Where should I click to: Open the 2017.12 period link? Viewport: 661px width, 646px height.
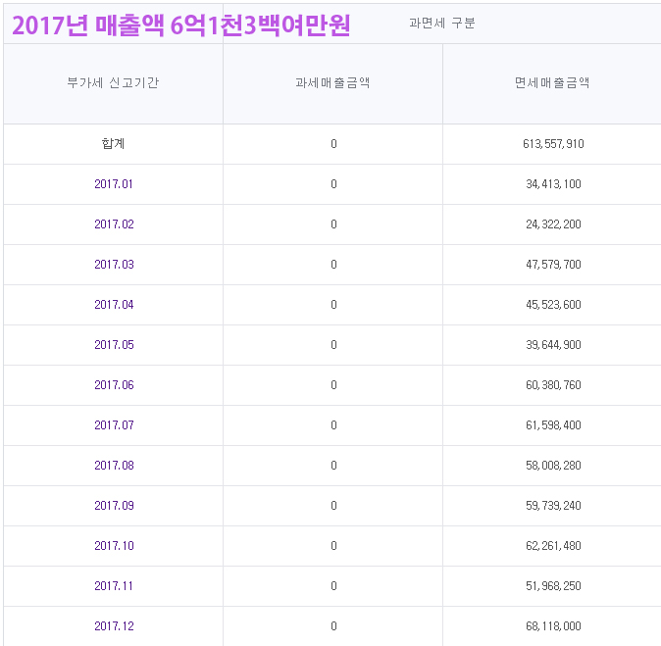(114, 626)
